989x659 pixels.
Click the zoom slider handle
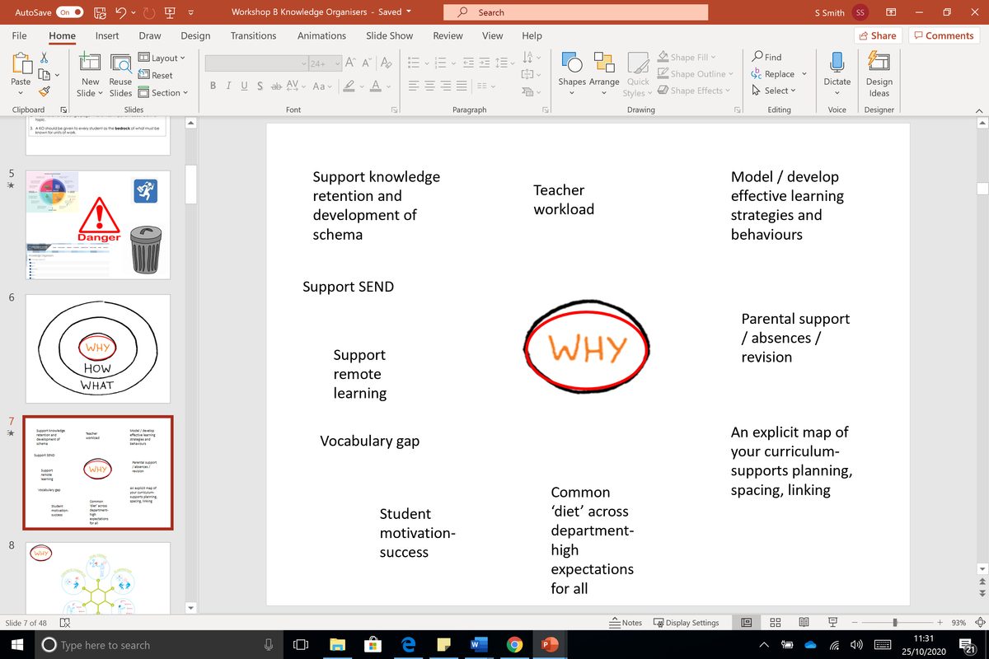click(895, 623)
